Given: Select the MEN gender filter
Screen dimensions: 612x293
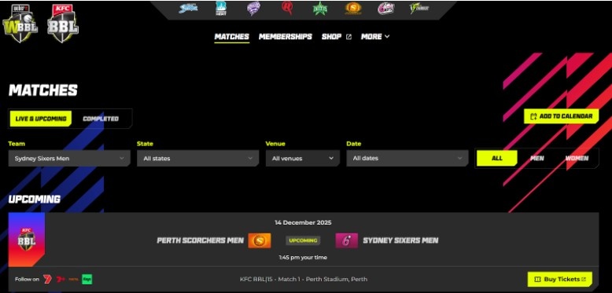Looking at the screenshot, I should pos(537,158).
